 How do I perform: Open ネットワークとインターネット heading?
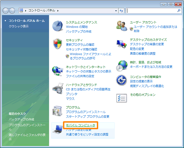pyautogui.click(x=86, y=67)
